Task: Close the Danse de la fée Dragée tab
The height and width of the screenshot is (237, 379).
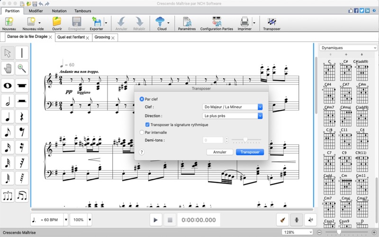Action: (50, 37)
